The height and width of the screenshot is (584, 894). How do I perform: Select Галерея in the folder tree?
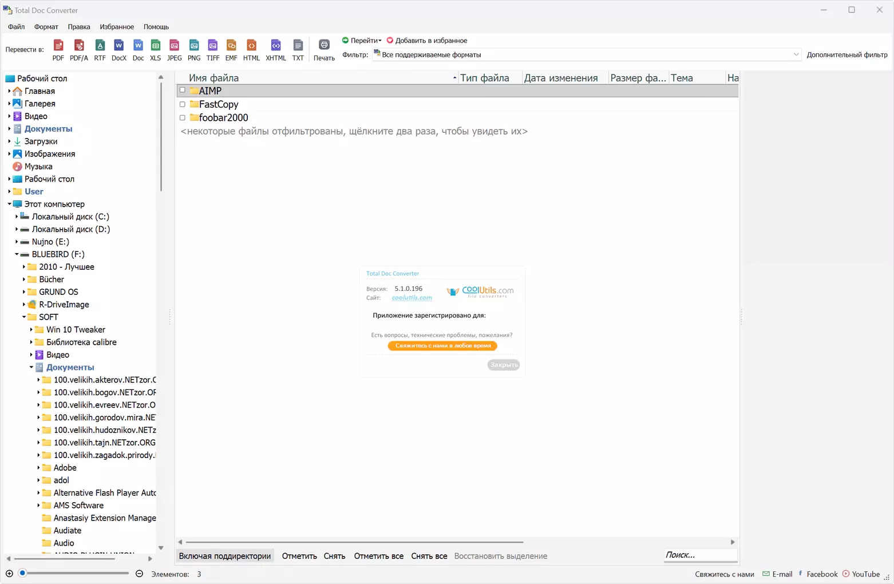(x=39, y=104)
